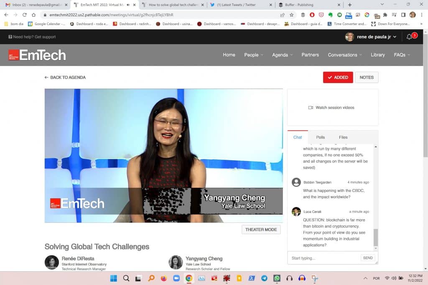Open WhatsApp from the taskbar
This screenshot has width=428, height=285.
point(277,278)
